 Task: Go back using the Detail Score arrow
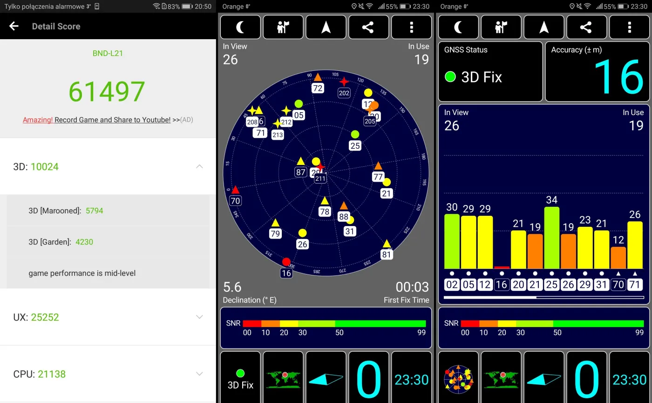(14, 26)
